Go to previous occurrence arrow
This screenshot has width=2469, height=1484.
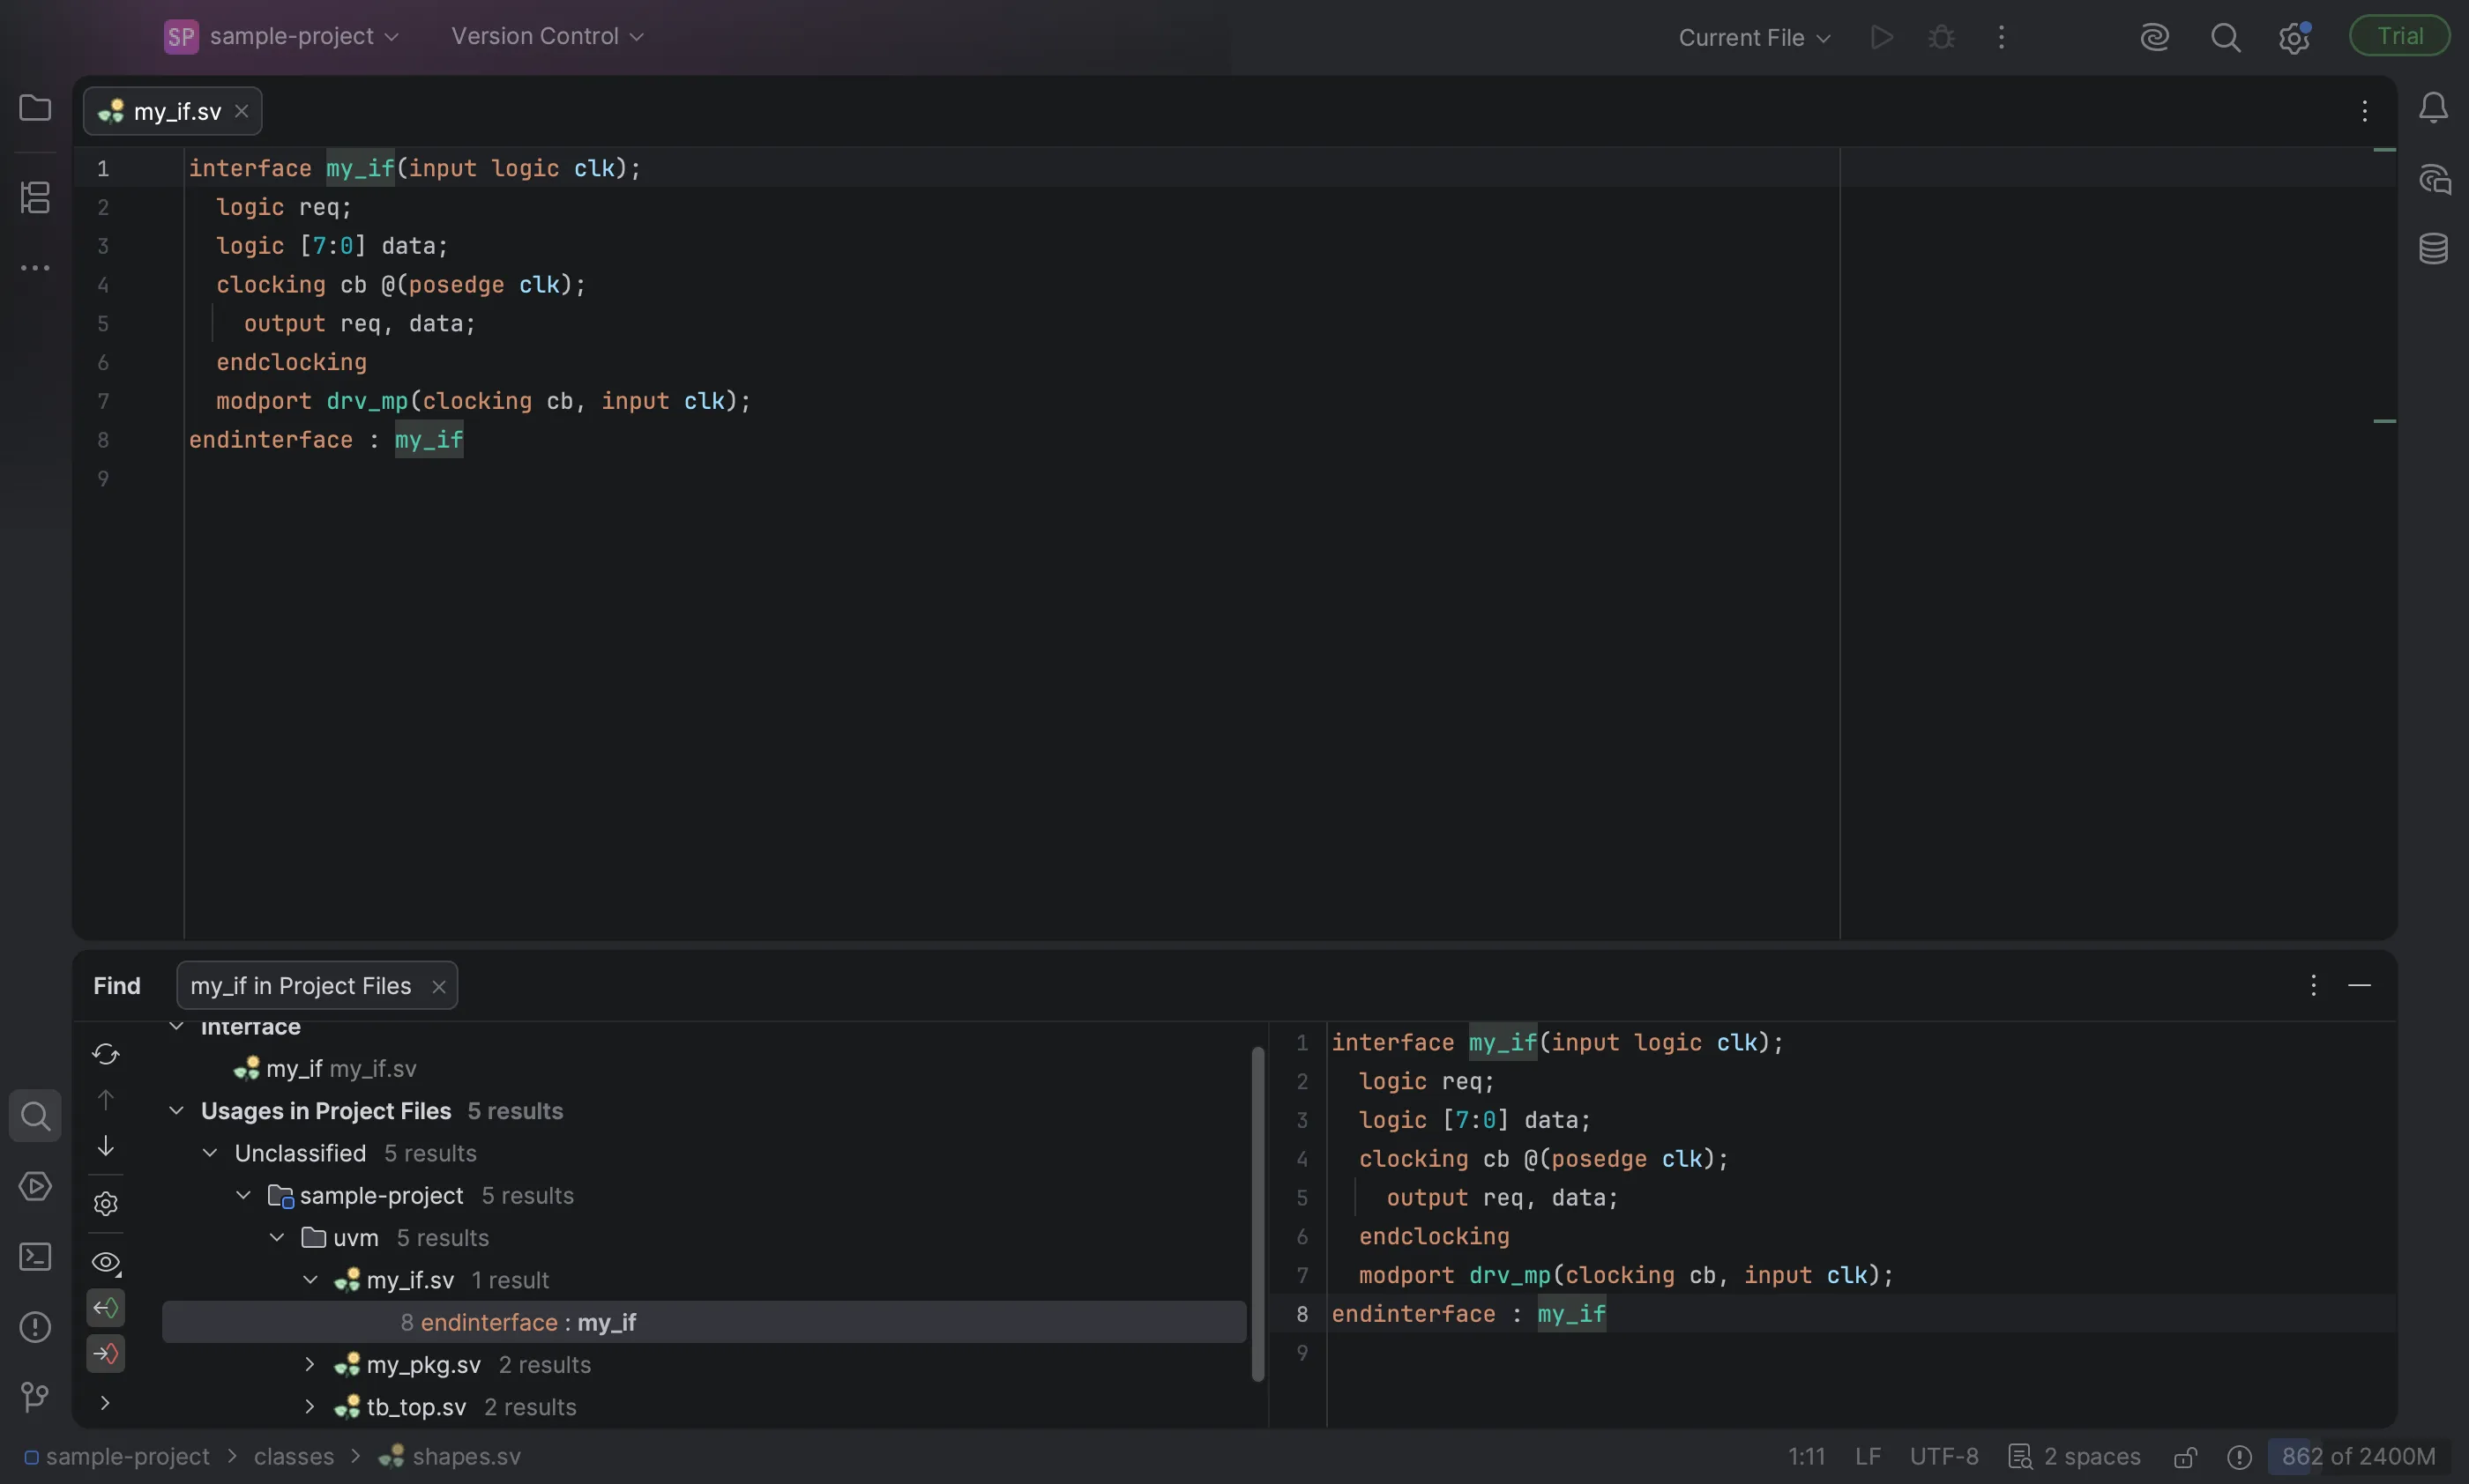point(105,1100)
